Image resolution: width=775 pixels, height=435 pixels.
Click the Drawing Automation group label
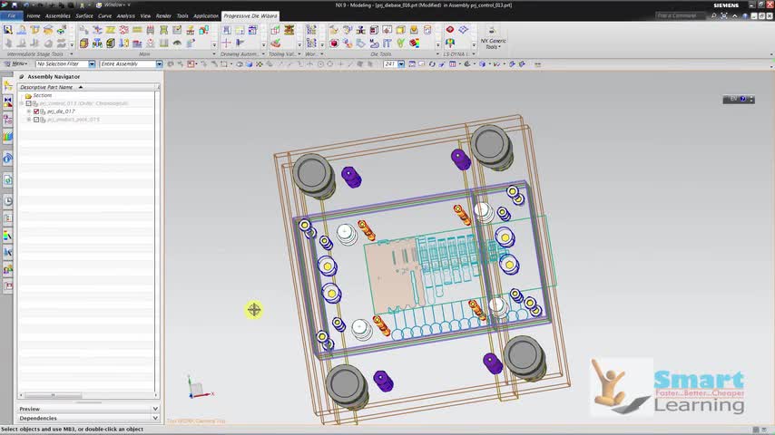click(x=240, y=54)
